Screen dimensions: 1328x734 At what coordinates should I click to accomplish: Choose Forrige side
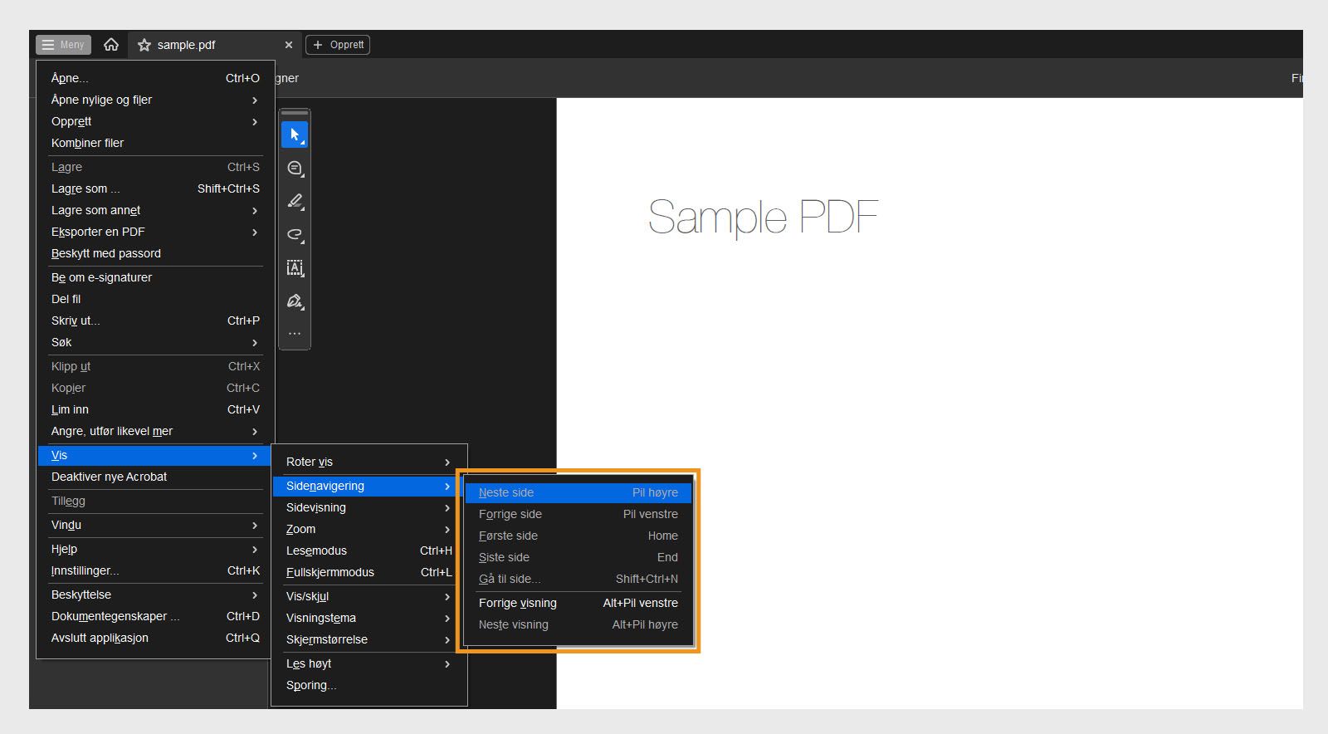point(579,514)
